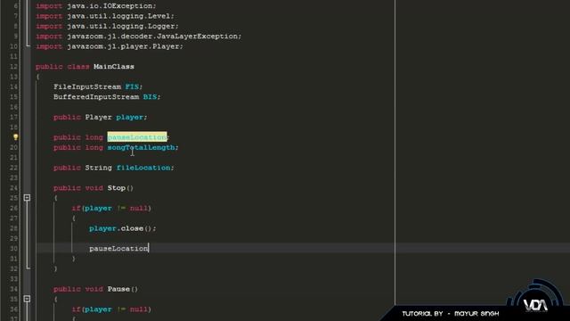Click player.close() statement
This screenshot has width=570, height=321.
123,228
